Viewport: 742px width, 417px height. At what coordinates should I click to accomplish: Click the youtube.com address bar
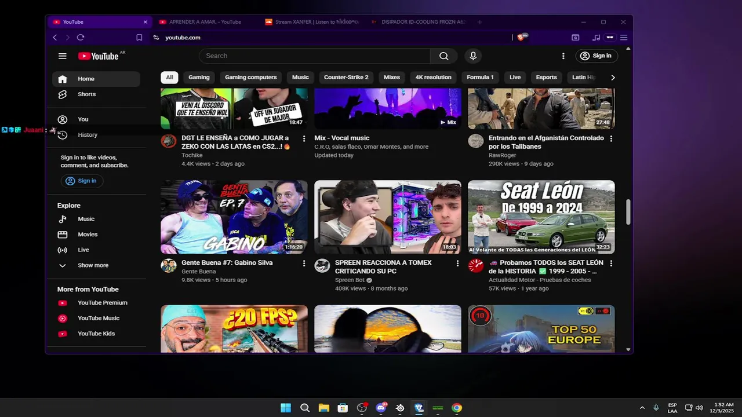(330, 38)
